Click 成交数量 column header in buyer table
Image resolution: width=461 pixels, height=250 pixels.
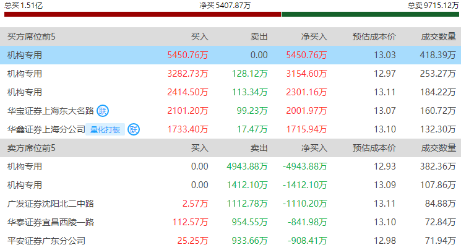click(x=438, y=37)
